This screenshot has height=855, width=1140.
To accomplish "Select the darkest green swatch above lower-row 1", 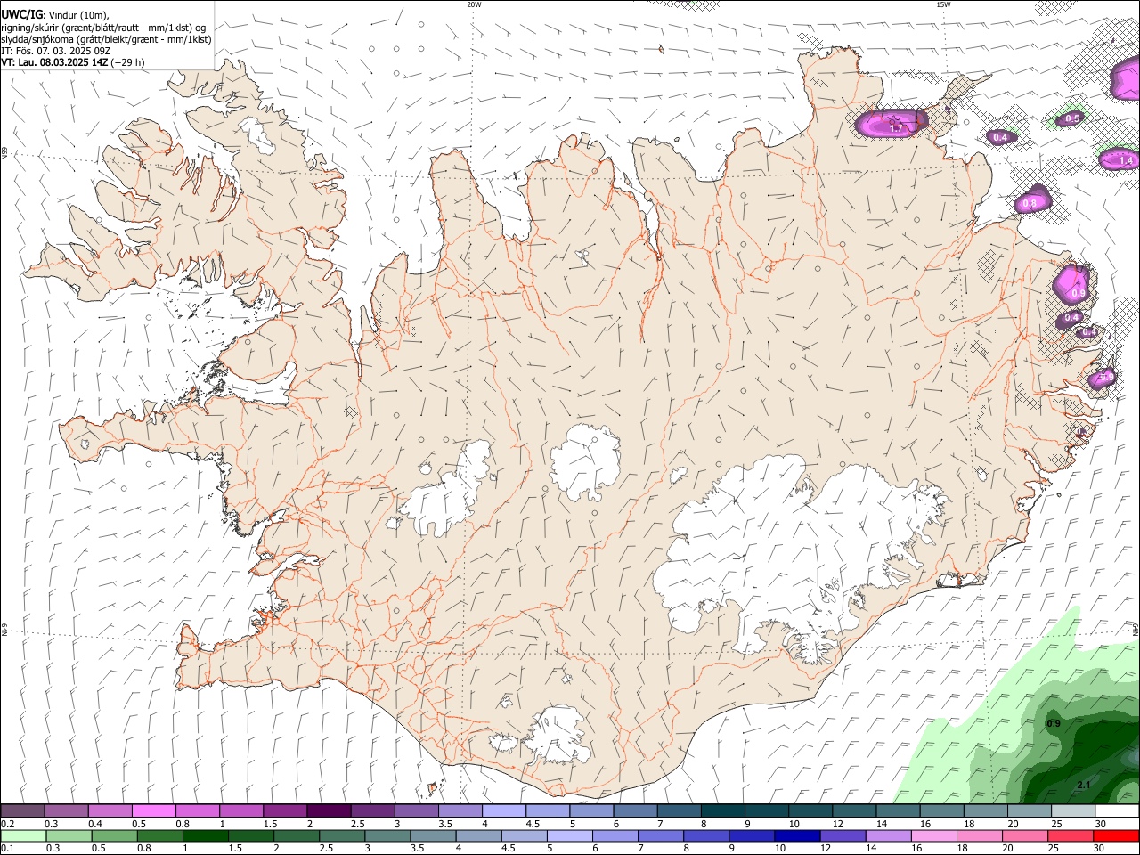I will pos(205,835).
